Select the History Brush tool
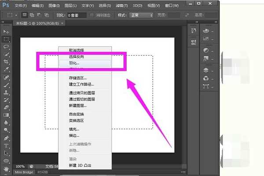 pos(6,100)
